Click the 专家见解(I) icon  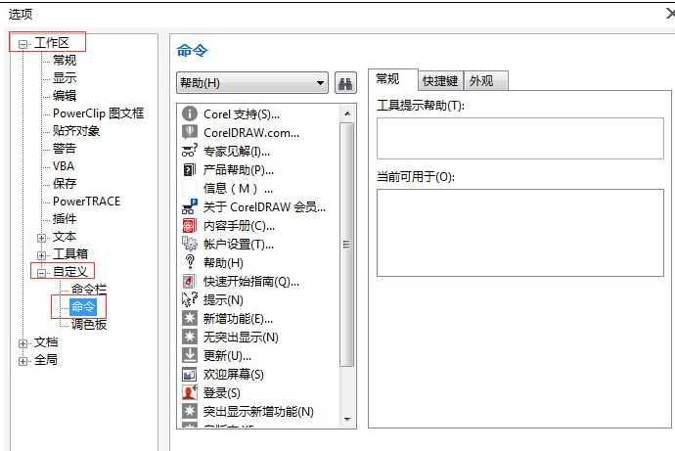pos(190,151)
